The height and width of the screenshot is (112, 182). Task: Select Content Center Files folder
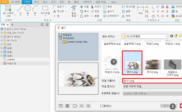77,42
